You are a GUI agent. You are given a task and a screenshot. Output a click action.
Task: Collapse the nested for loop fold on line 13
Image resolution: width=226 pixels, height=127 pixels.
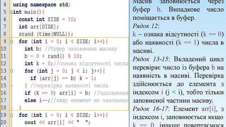tap(12, 71)
